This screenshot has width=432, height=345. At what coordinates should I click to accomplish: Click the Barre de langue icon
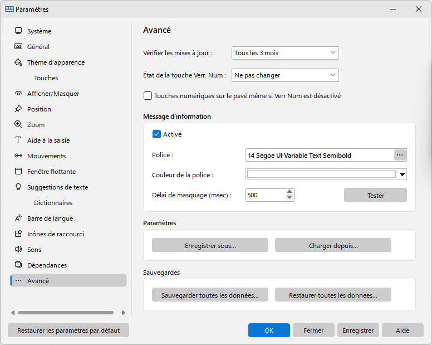[18, 218]
